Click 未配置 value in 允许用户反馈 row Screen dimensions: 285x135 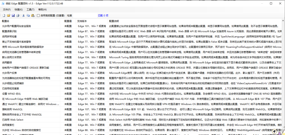68,73
